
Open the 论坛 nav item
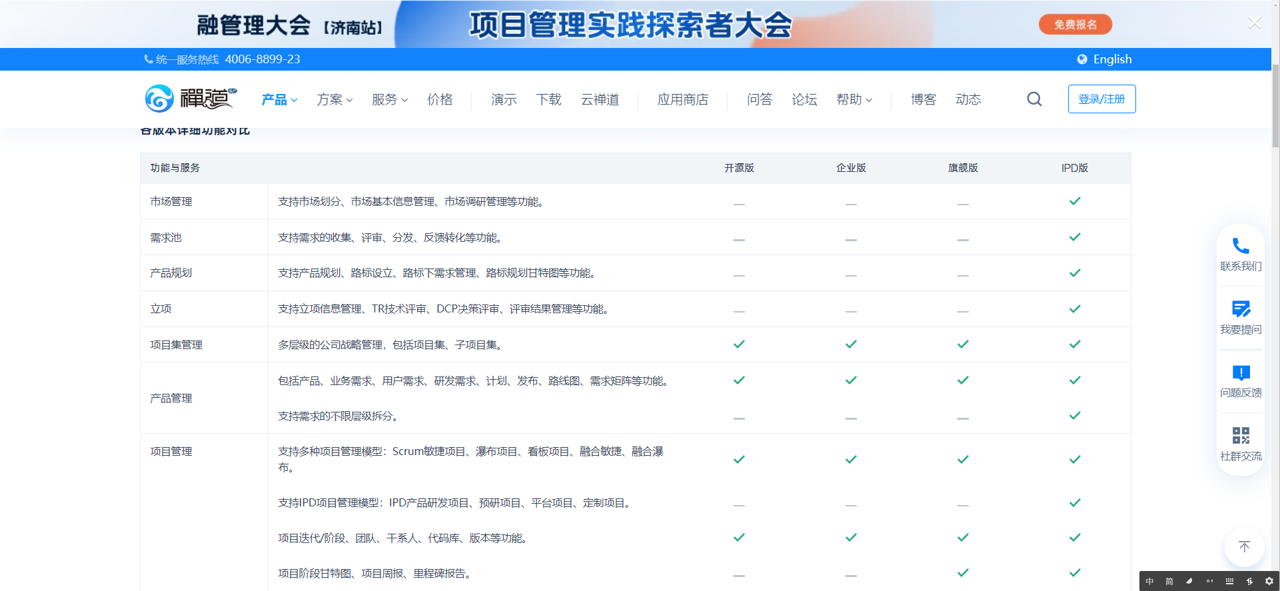point(804,99)
